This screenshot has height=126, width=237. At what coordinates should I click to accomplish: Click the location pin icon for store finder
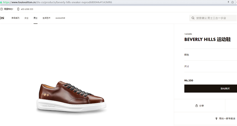pyautogui.click(x=216, y=118)
